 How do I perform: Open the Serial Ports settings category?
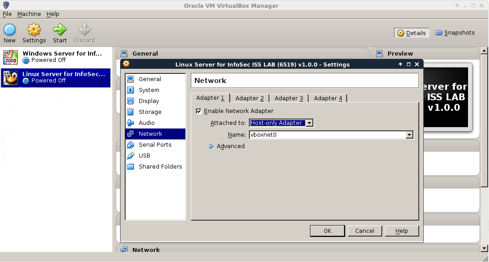point(155,145)
